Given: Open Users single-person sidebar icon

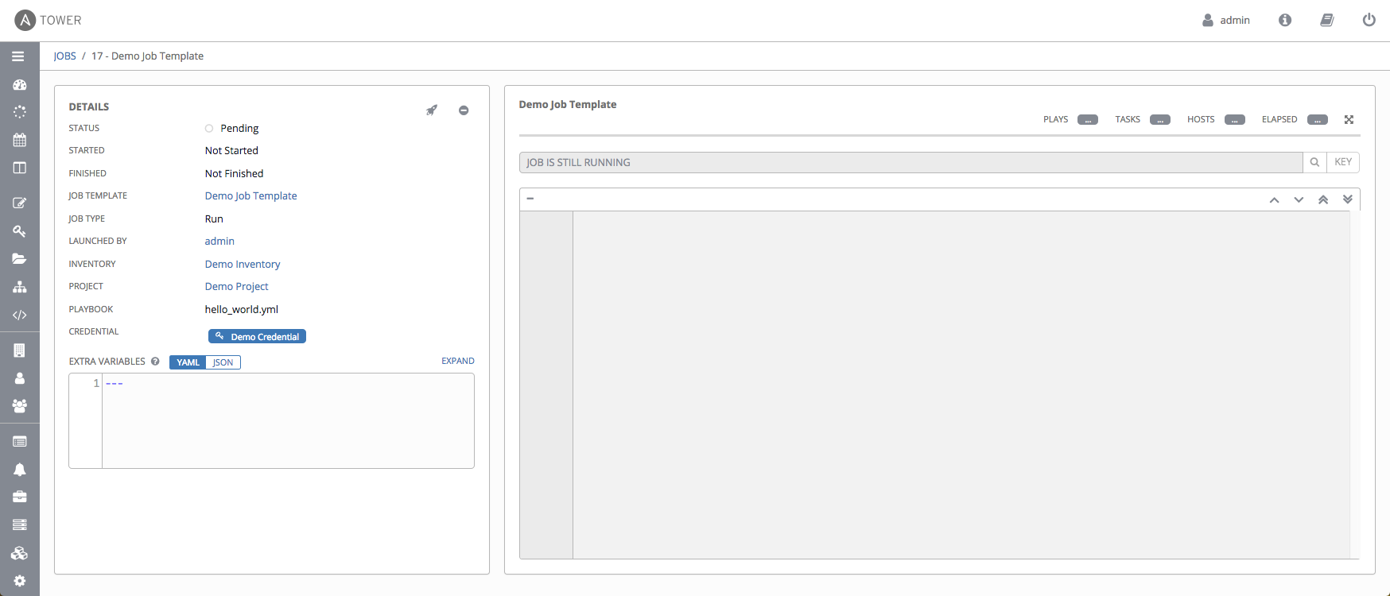Looking at the screenshot, I should click(20, 378).
